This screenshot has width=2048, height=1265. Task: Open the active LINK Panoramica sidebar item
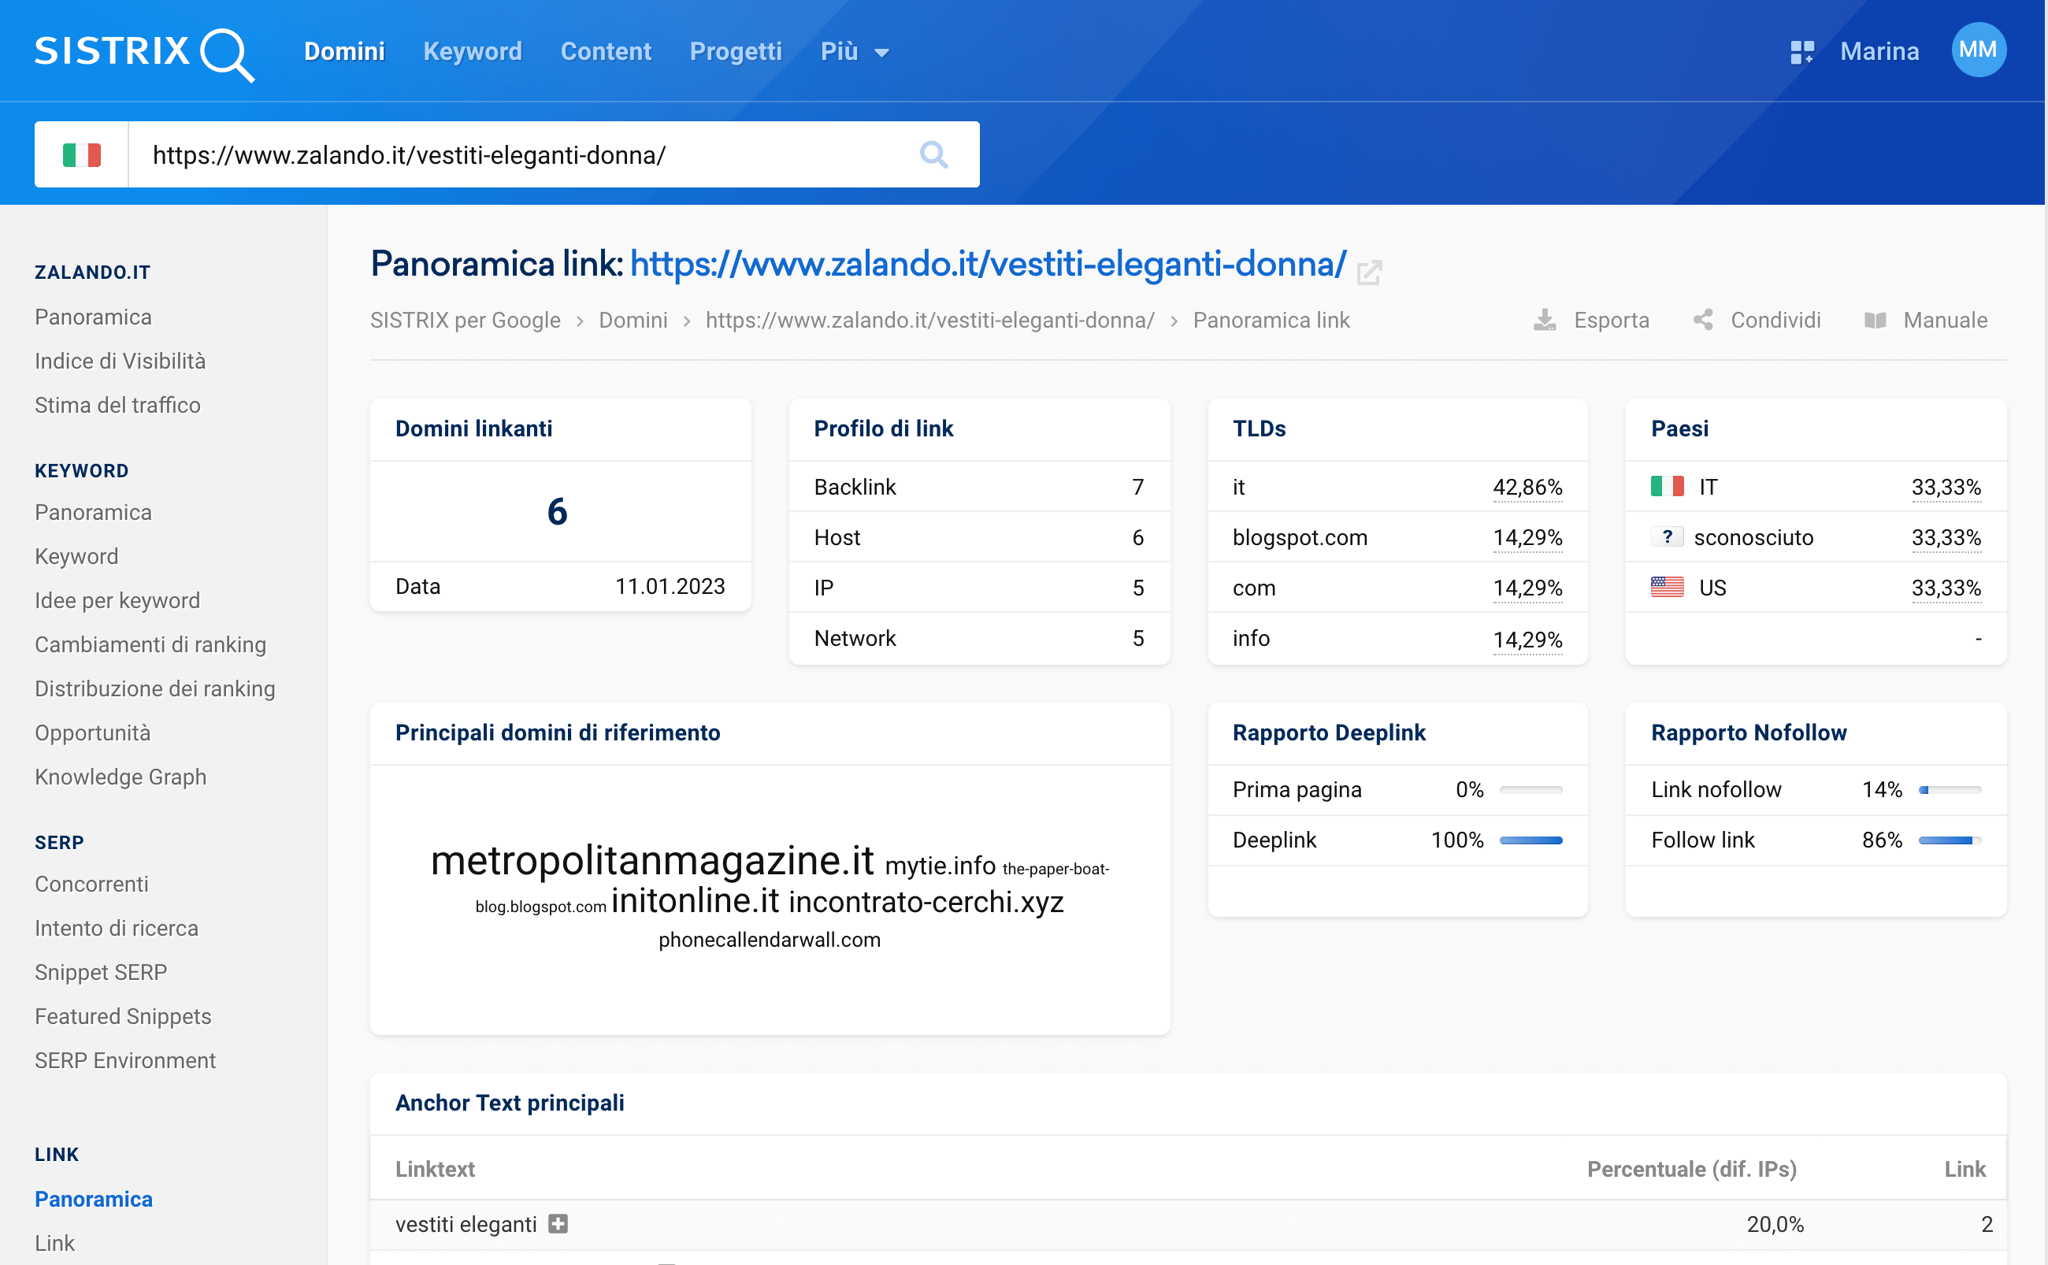tap(94, 1200)
